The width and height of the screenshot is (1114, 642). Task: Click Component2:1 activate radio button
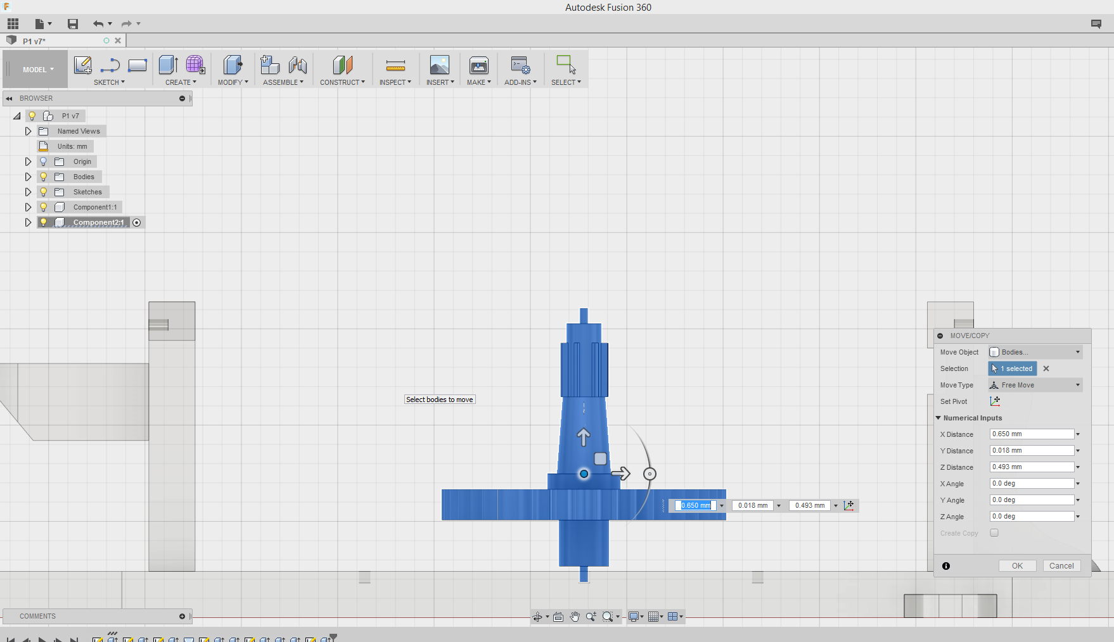click(137, 222)
